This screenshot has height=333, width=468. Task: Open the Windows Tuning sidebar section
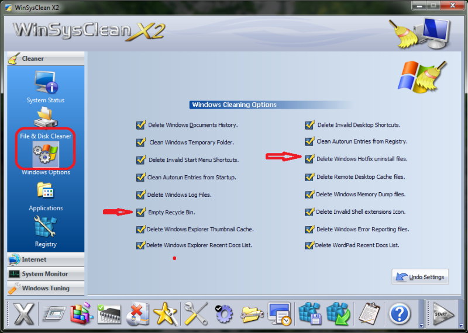tap(46, 288)
